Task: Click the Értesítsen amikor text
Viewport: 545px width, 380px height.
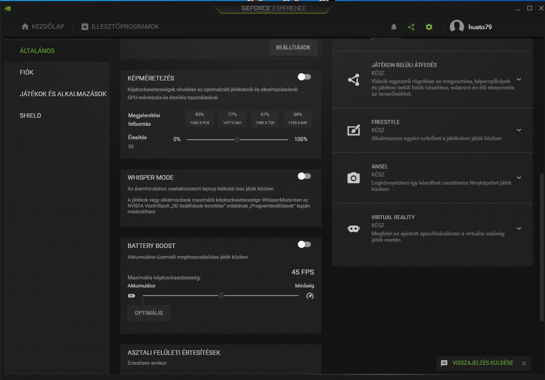Action: pos(147,363)
